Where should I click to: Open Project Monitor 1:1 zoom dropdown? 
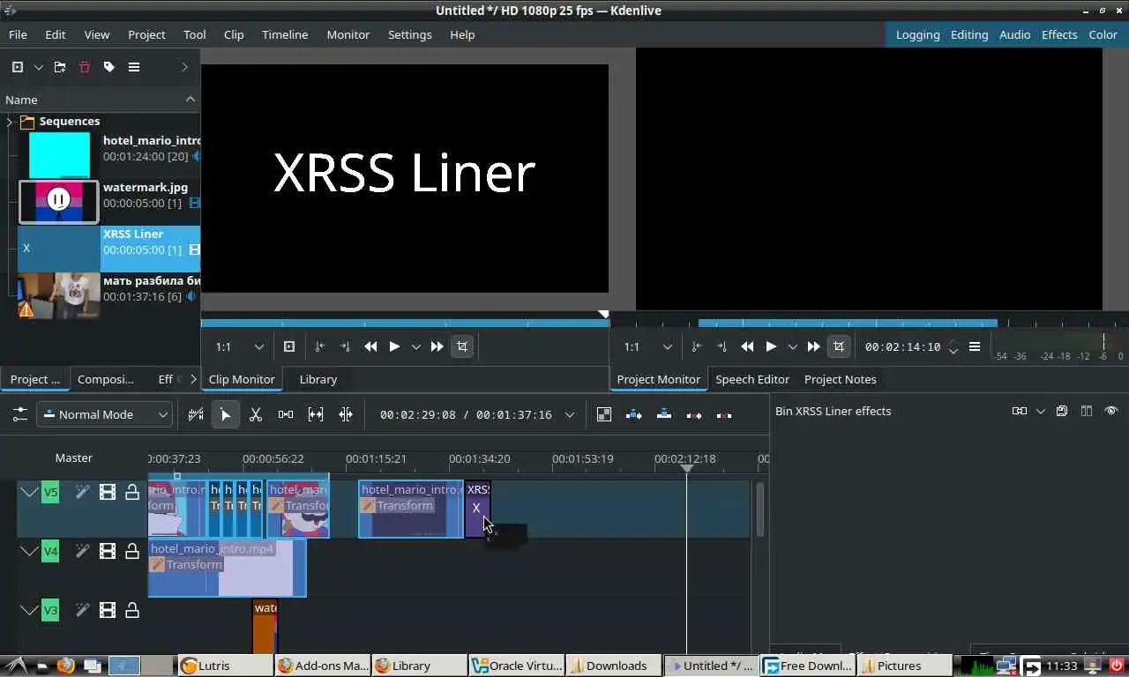tap(648, 346)
